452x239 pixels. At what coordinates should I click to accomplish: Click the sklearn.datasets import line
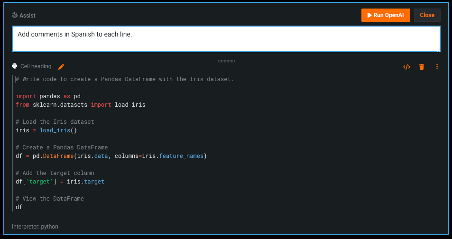tap(81, 105)
